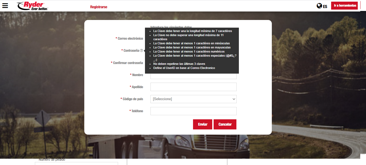The image size is (366, 165).
Task: Click the Teléfono input box
Action: 193,111
